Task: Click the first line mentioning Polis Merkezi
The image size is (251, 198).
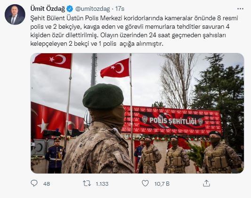Action: pyautogui.click(x=134, y=18)
